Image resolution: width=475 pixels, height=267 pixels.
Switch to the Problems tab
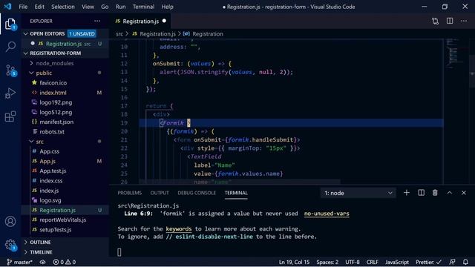coord(129,193)
